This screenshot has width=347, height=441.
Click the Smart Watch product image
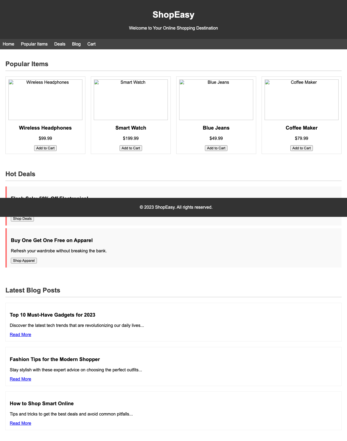[131, 100]
